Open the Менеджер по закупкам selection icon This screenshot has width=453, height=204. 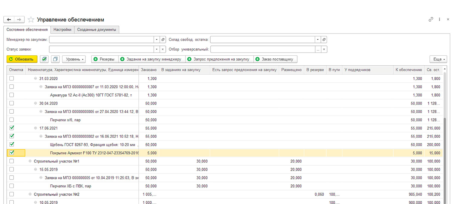tap(163, 40)
